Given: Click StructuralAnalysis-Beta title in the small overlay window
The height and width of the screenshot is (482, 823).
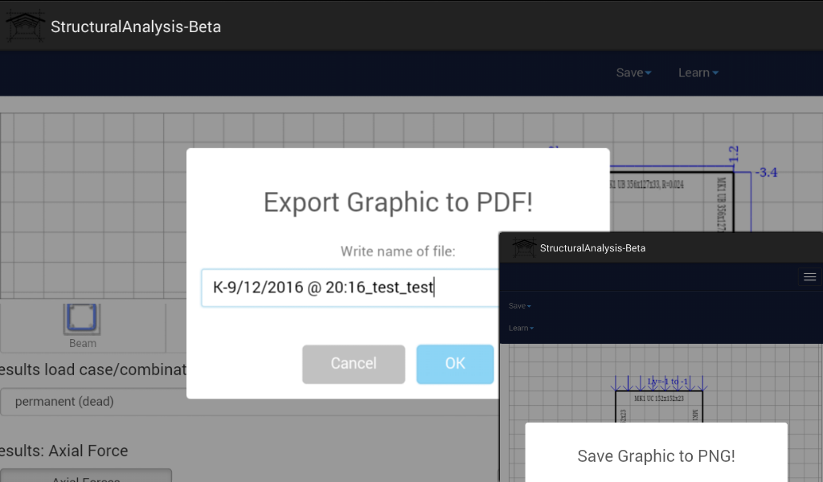Looking at the screenshot, I should 592,248.
